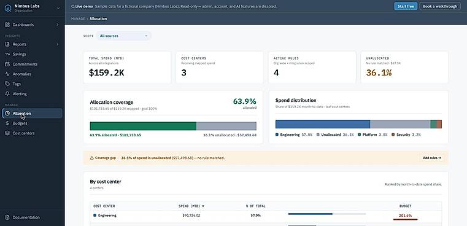
Task: Click the Add rules button
Action: pos(432,158)
